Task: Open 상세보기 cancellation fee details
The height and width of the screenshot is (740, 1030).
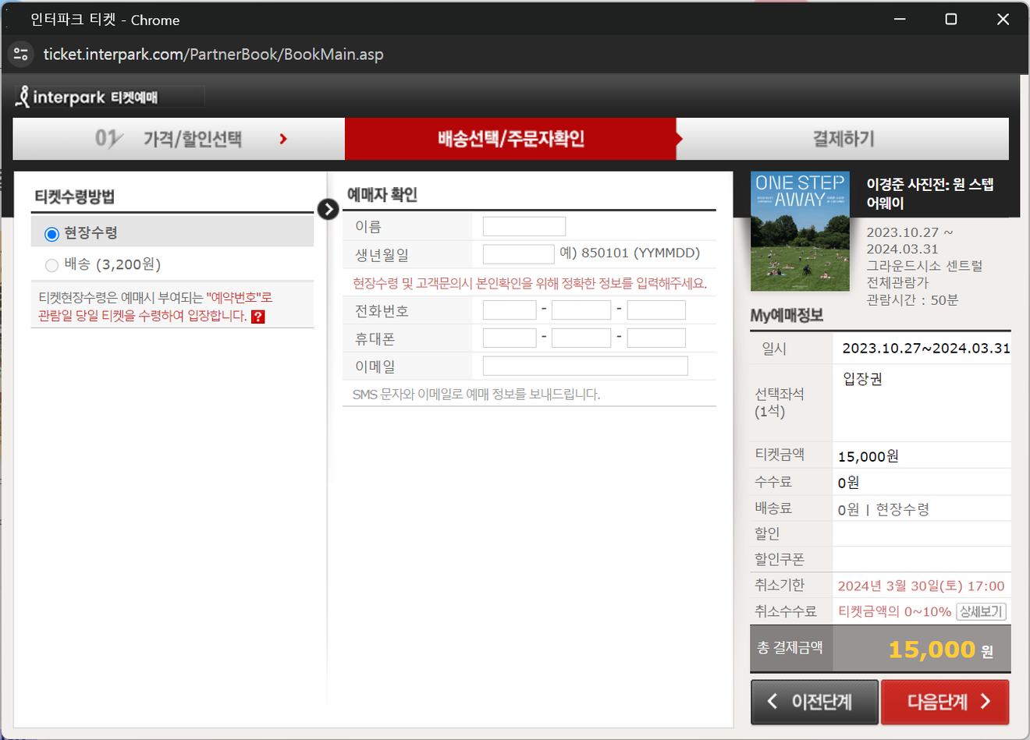Action: 981,611
